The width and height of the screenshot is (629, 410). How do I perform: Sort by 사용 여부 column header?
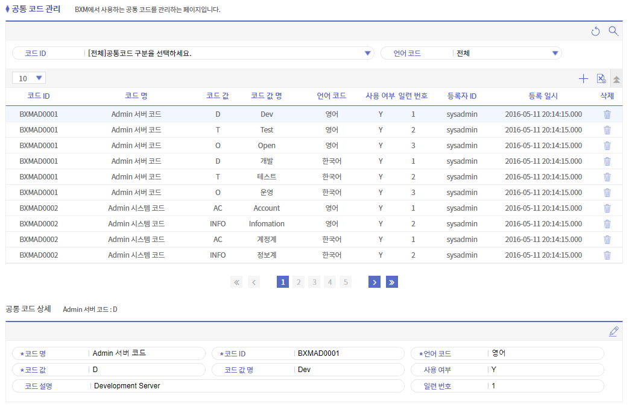380,96
